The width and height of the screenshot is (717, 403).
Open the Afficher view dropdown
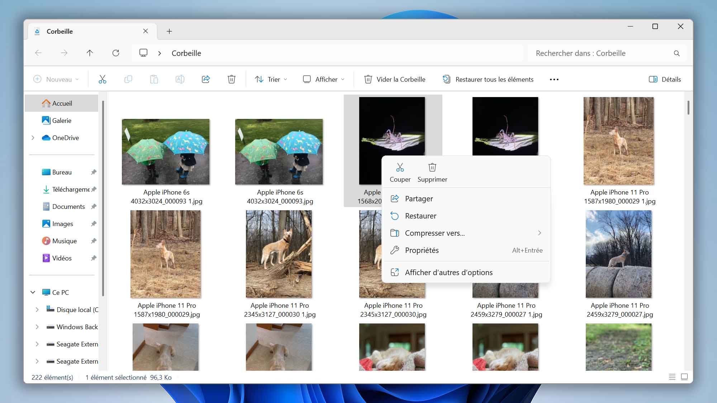pos(324,79)
